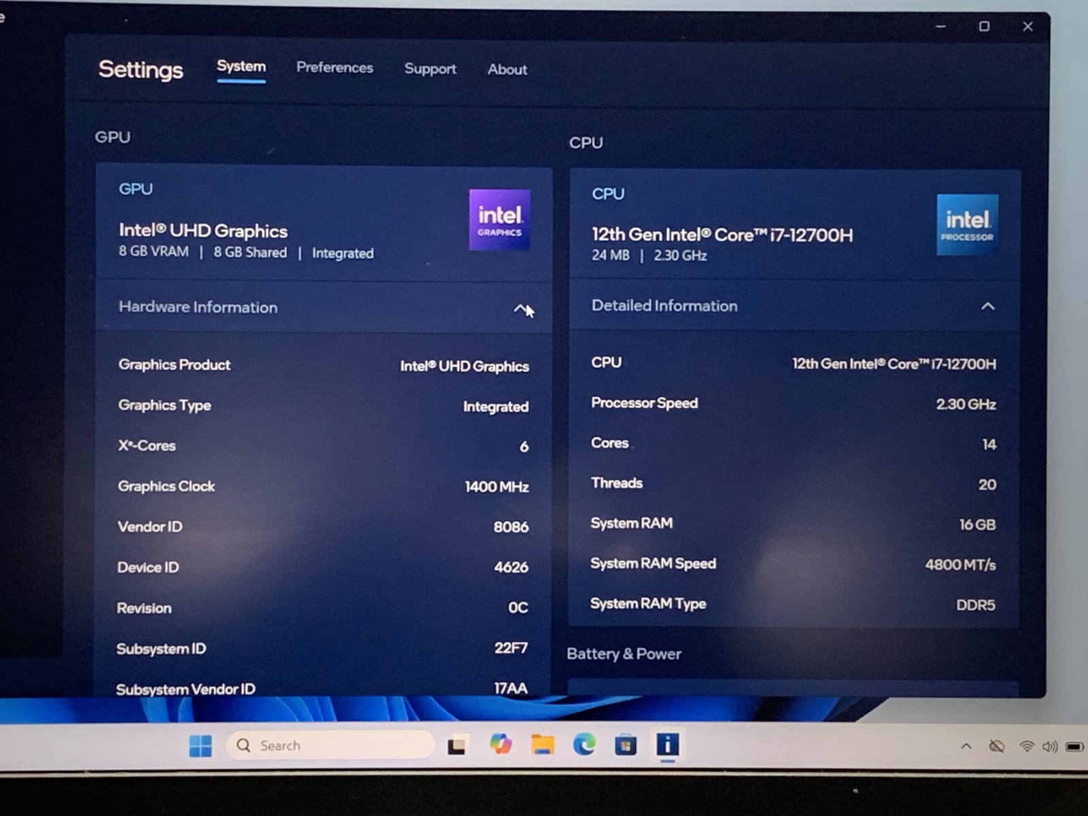Select the "System RAM Type" row label
The image size is (1088, 816).
coord(648,604)
